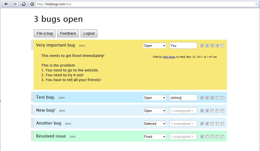This screenshot has height=151, width=260.
Task: Open the Holy Bugs user link
Action: pos(169,57)
